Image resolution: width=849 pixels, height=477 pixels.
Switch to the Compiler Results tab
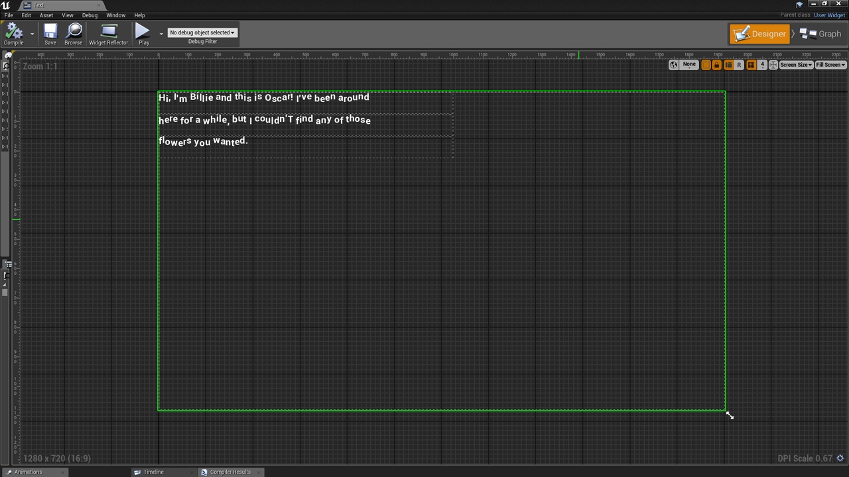point(229,472)
